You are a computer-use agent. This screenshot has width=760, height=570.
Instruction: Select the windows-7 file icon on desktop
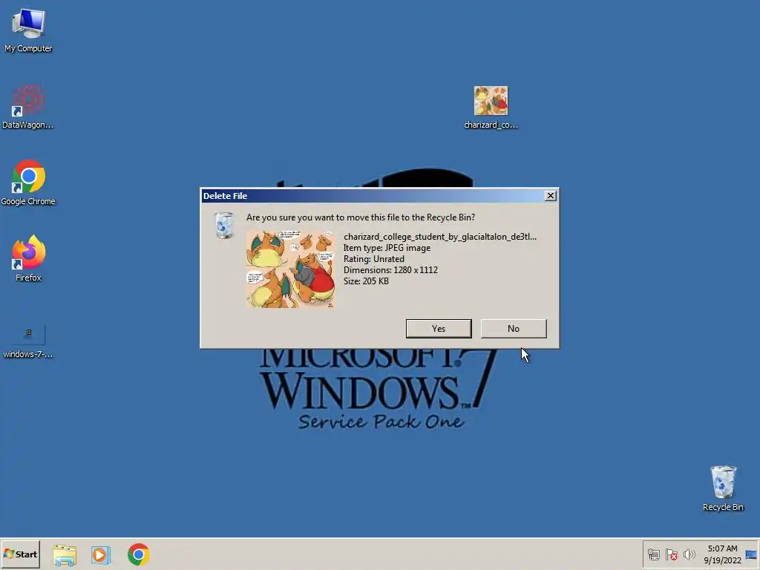(x=28, y=341)
